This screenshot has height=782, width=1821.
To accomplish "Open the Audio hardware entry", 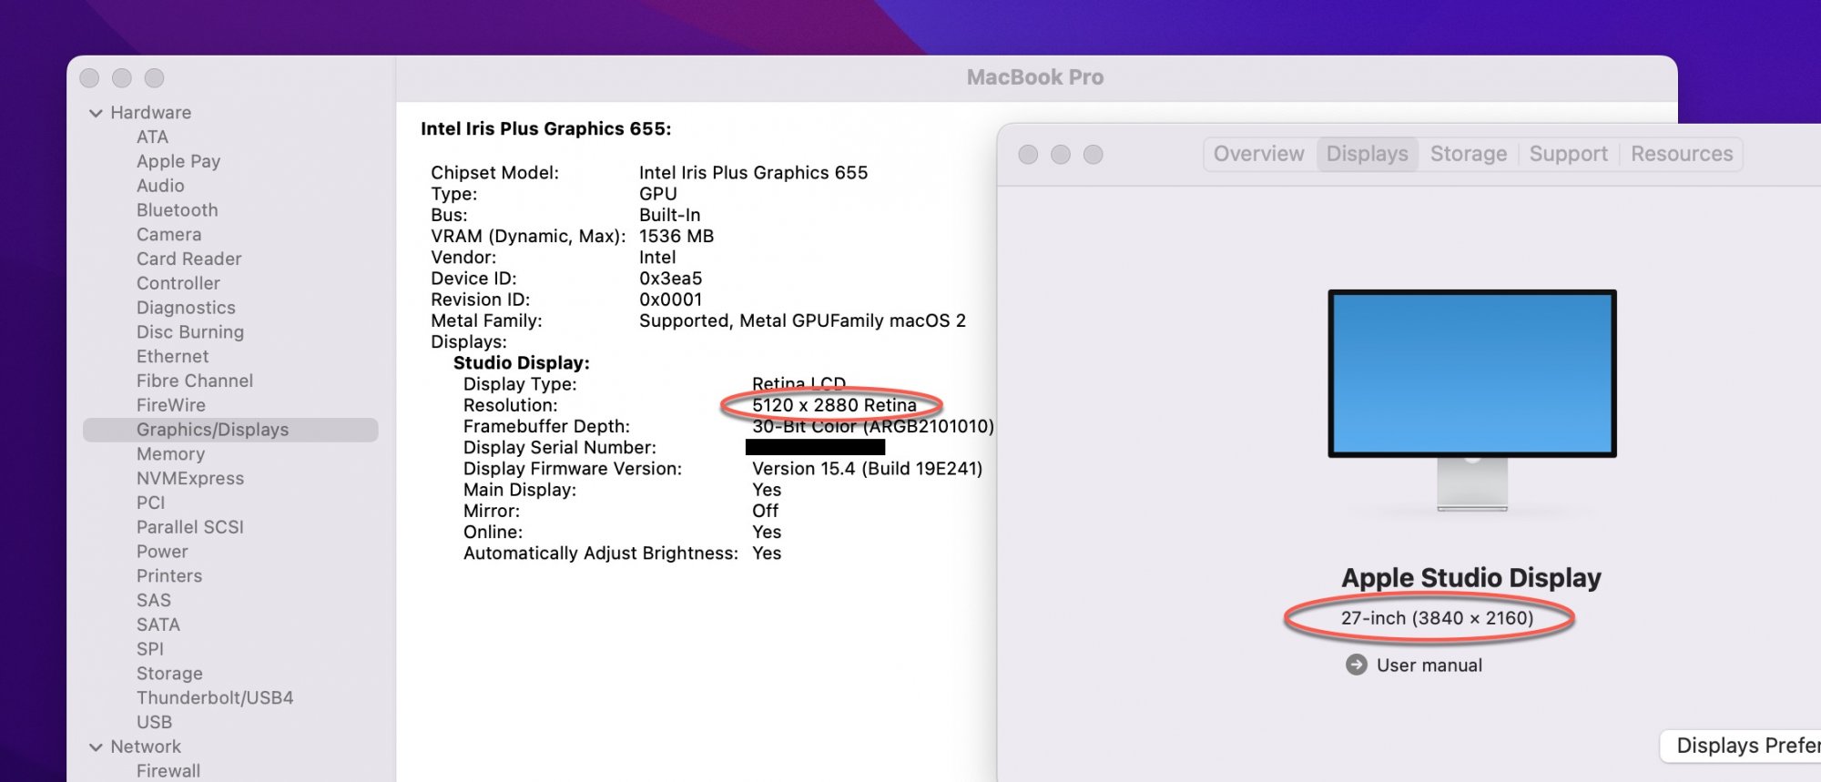I will click(x=160, y=186).
